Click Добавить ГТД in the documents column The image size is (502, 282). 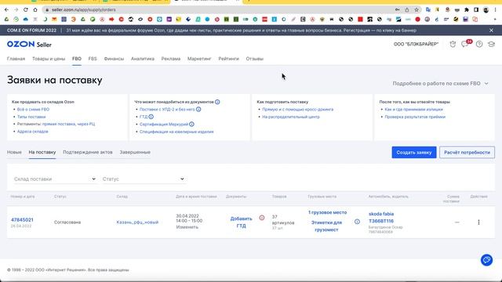pyautogui.click(x=242, y=222)
